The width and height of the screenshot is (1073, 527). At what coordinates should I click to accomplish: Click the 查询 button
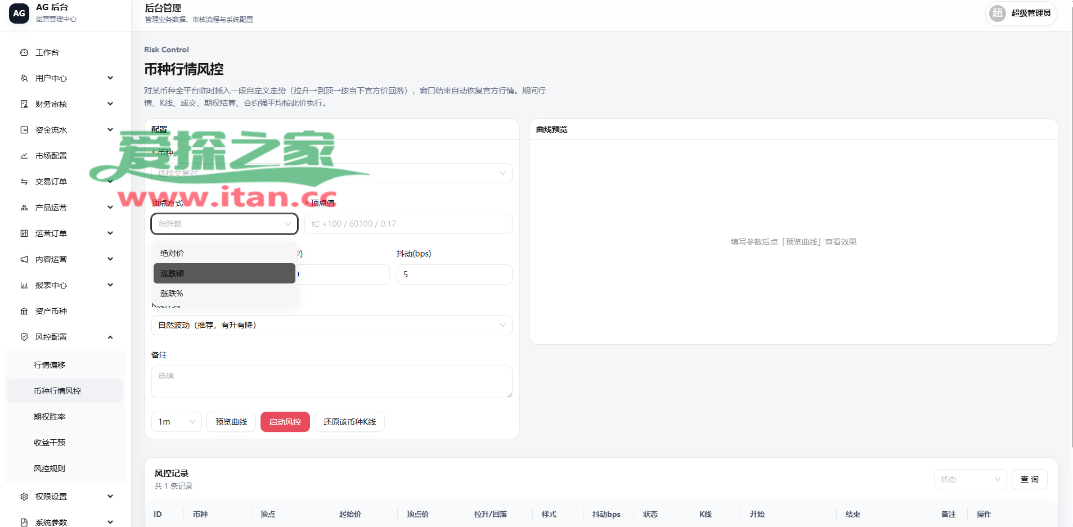click(x=1030, y=479)
